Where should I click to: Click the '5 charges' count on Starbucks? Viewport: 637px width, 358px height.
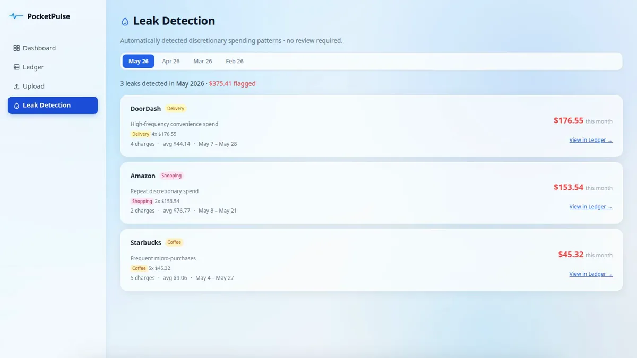[x=143, y=278]
